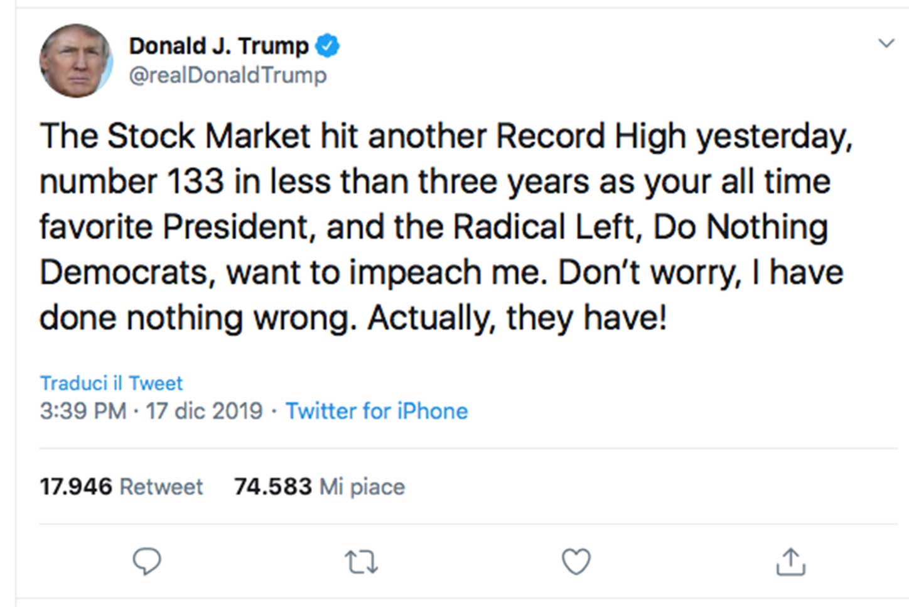This screenshot has height=607, width=909.
Task: Open the 'Twitter for iPhone' source link
Action: pyautogui.click(x=377, y=411)
